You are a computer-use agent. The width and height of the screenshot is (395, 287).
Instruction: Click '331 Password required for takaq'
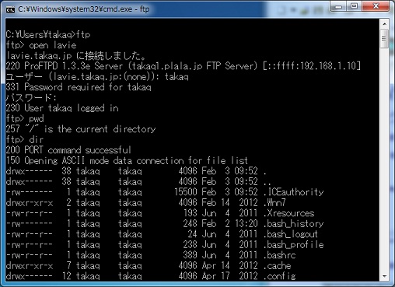(79, 87)
